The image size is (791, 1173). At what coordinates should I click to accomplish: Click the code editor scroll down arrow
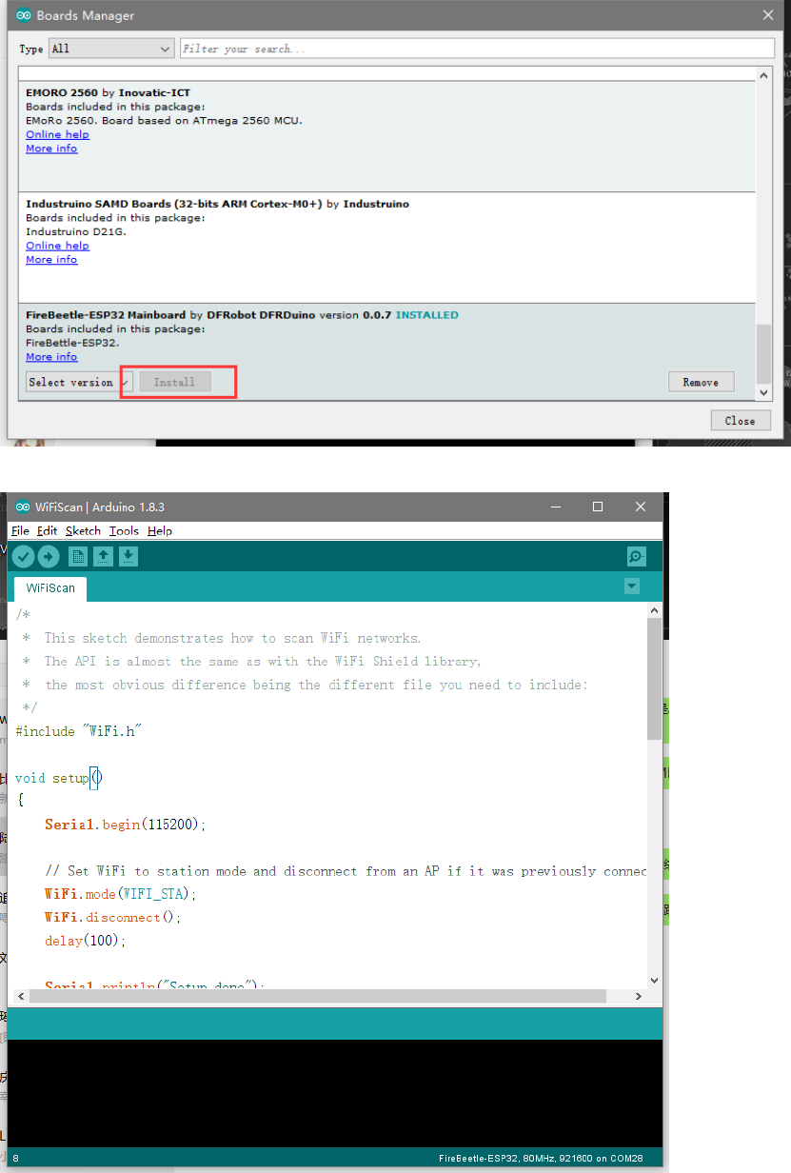pyautogui.click(x=654, y=981)
